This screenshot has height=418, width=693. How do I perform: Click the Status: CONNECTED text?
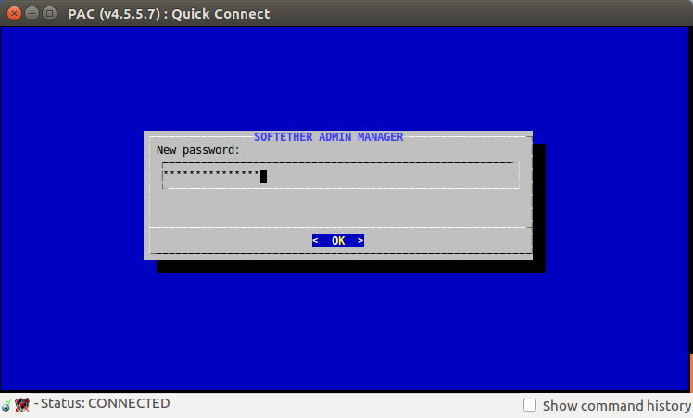(x=106, y=403)
